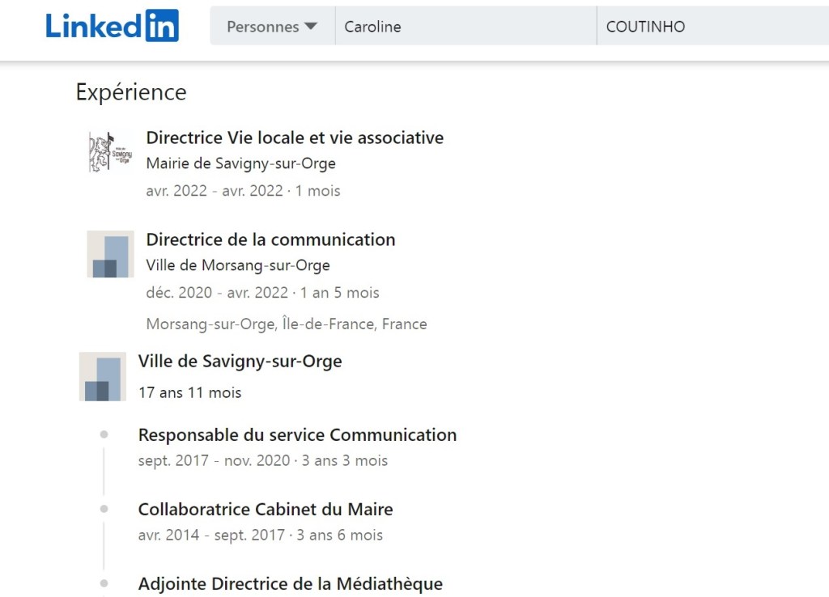Open the Directrice Vie locale et vie associative role

pyautogui.click(x=295, y=138)
